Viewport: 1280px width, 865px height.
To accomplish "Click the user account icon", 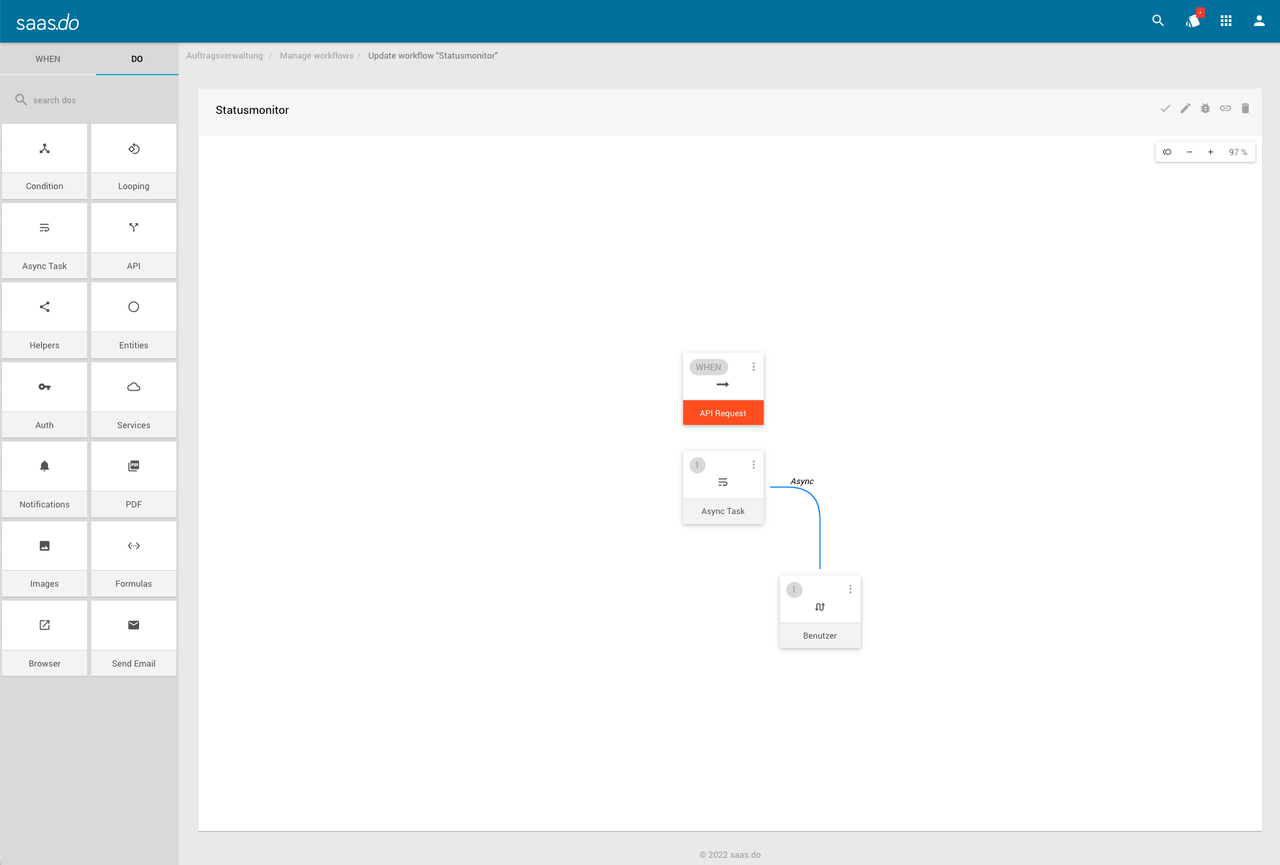I will pos(1259,21).
